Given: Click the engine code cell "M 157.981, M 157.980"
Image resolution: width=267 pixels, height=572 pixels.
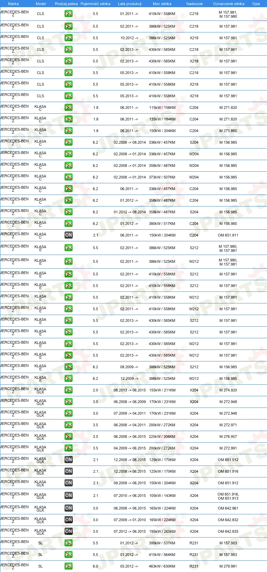Looking at the screenshot, I should [x=228, y=14].
